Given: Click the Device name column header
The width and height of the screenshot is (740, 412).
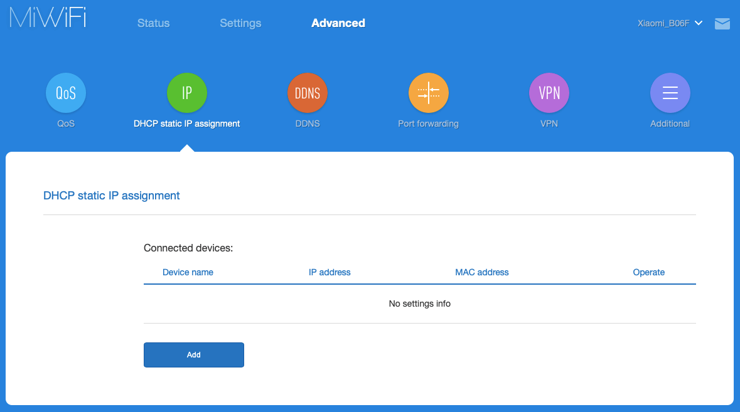Looking at the screenshot, I should coord(188,272).
